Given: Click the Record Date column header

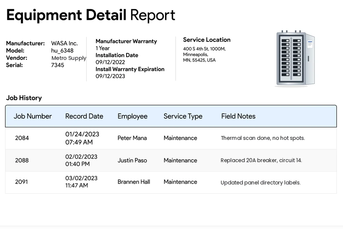Looking at the screenshot, I should click(x=84, y=116).
